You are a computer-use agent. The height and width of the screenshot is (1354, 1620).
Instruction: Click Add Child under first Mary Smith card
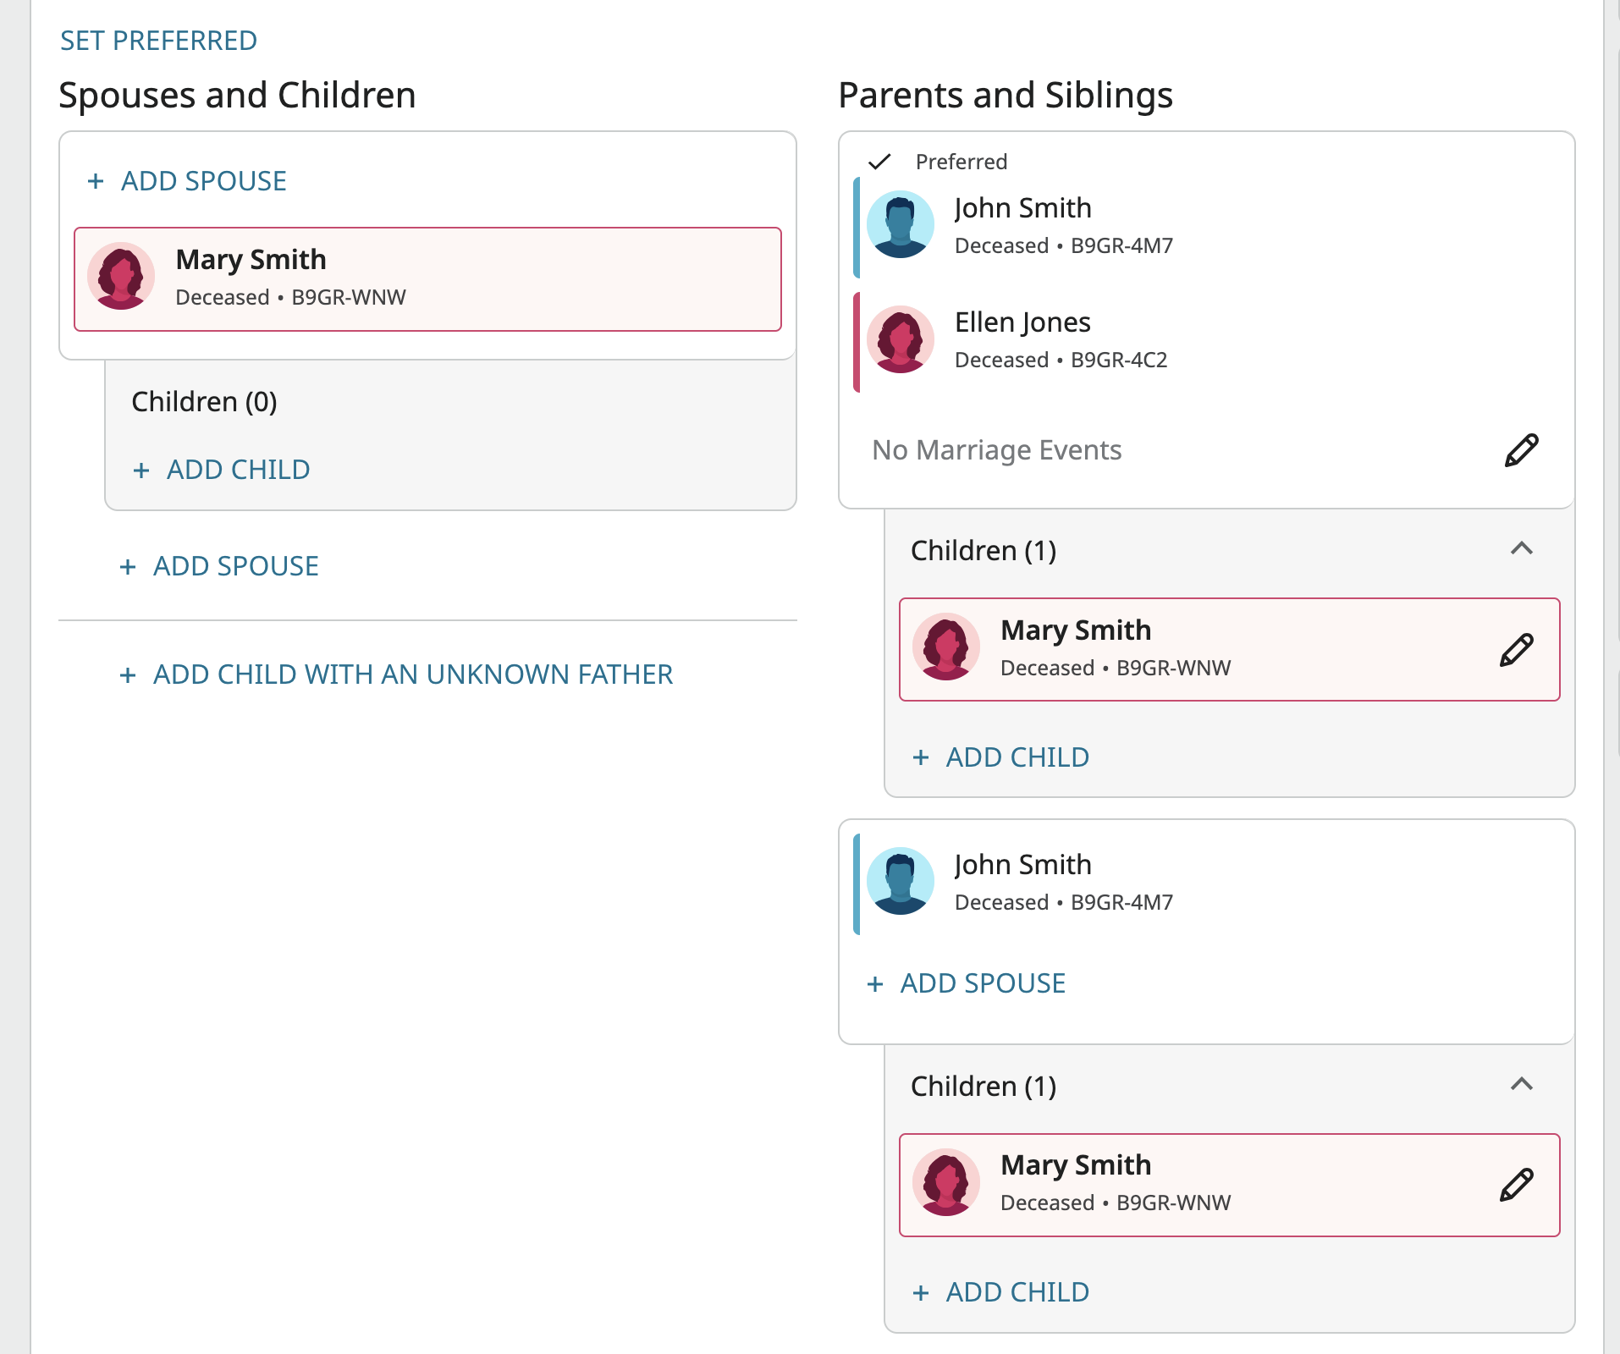[x=1017, y=757]
